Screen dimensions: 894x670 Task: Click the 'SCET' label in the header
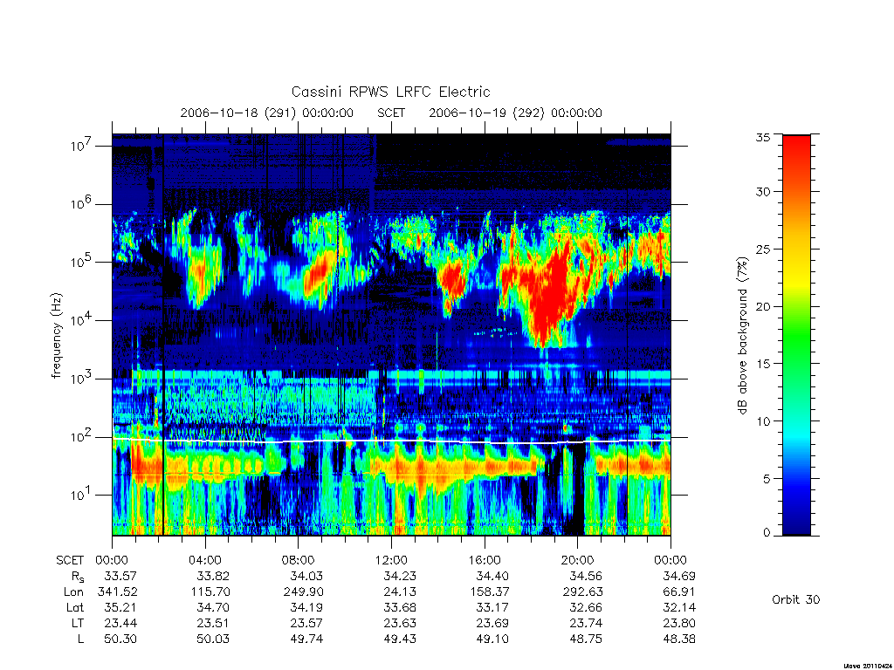click(x=391, y=113)
